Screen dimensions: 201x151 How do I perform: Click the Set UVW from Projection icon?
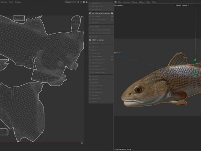(x=90, y=13)
